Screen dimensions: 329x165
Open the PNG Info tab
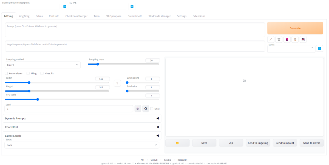pos(54,16)
